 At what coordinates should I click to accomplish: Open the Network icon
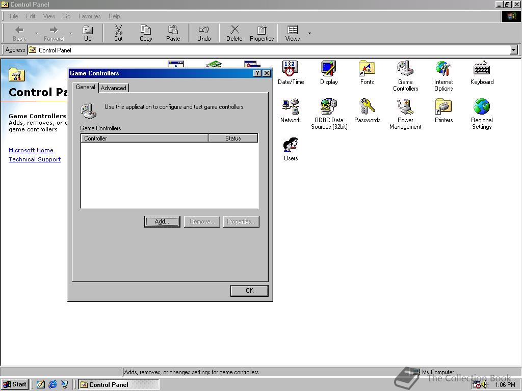pos(290,110)
